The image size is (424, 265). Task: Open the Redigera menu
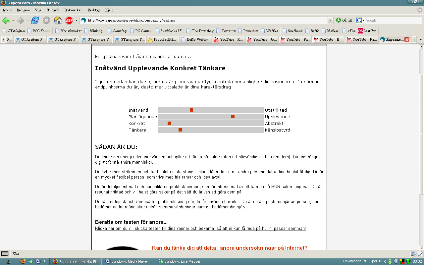coord(23,10)
